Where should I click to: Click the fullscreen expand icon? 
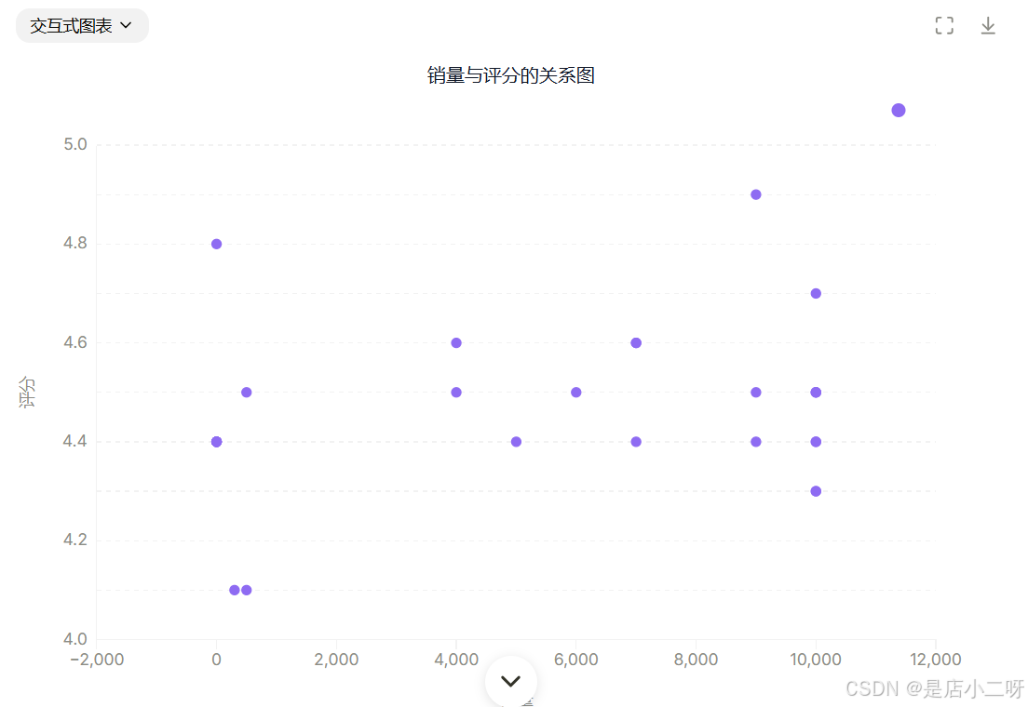[944, 26]
